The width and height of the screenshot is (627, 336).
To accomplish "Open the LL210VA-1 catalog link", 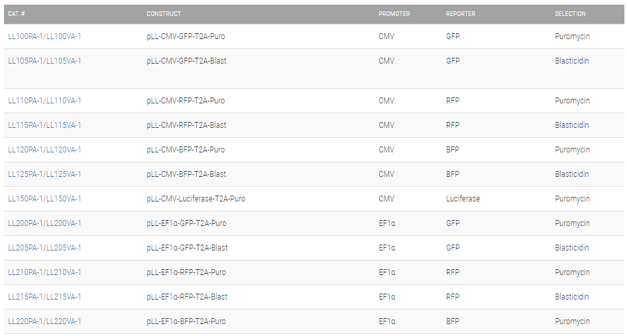I will [64, 272].
